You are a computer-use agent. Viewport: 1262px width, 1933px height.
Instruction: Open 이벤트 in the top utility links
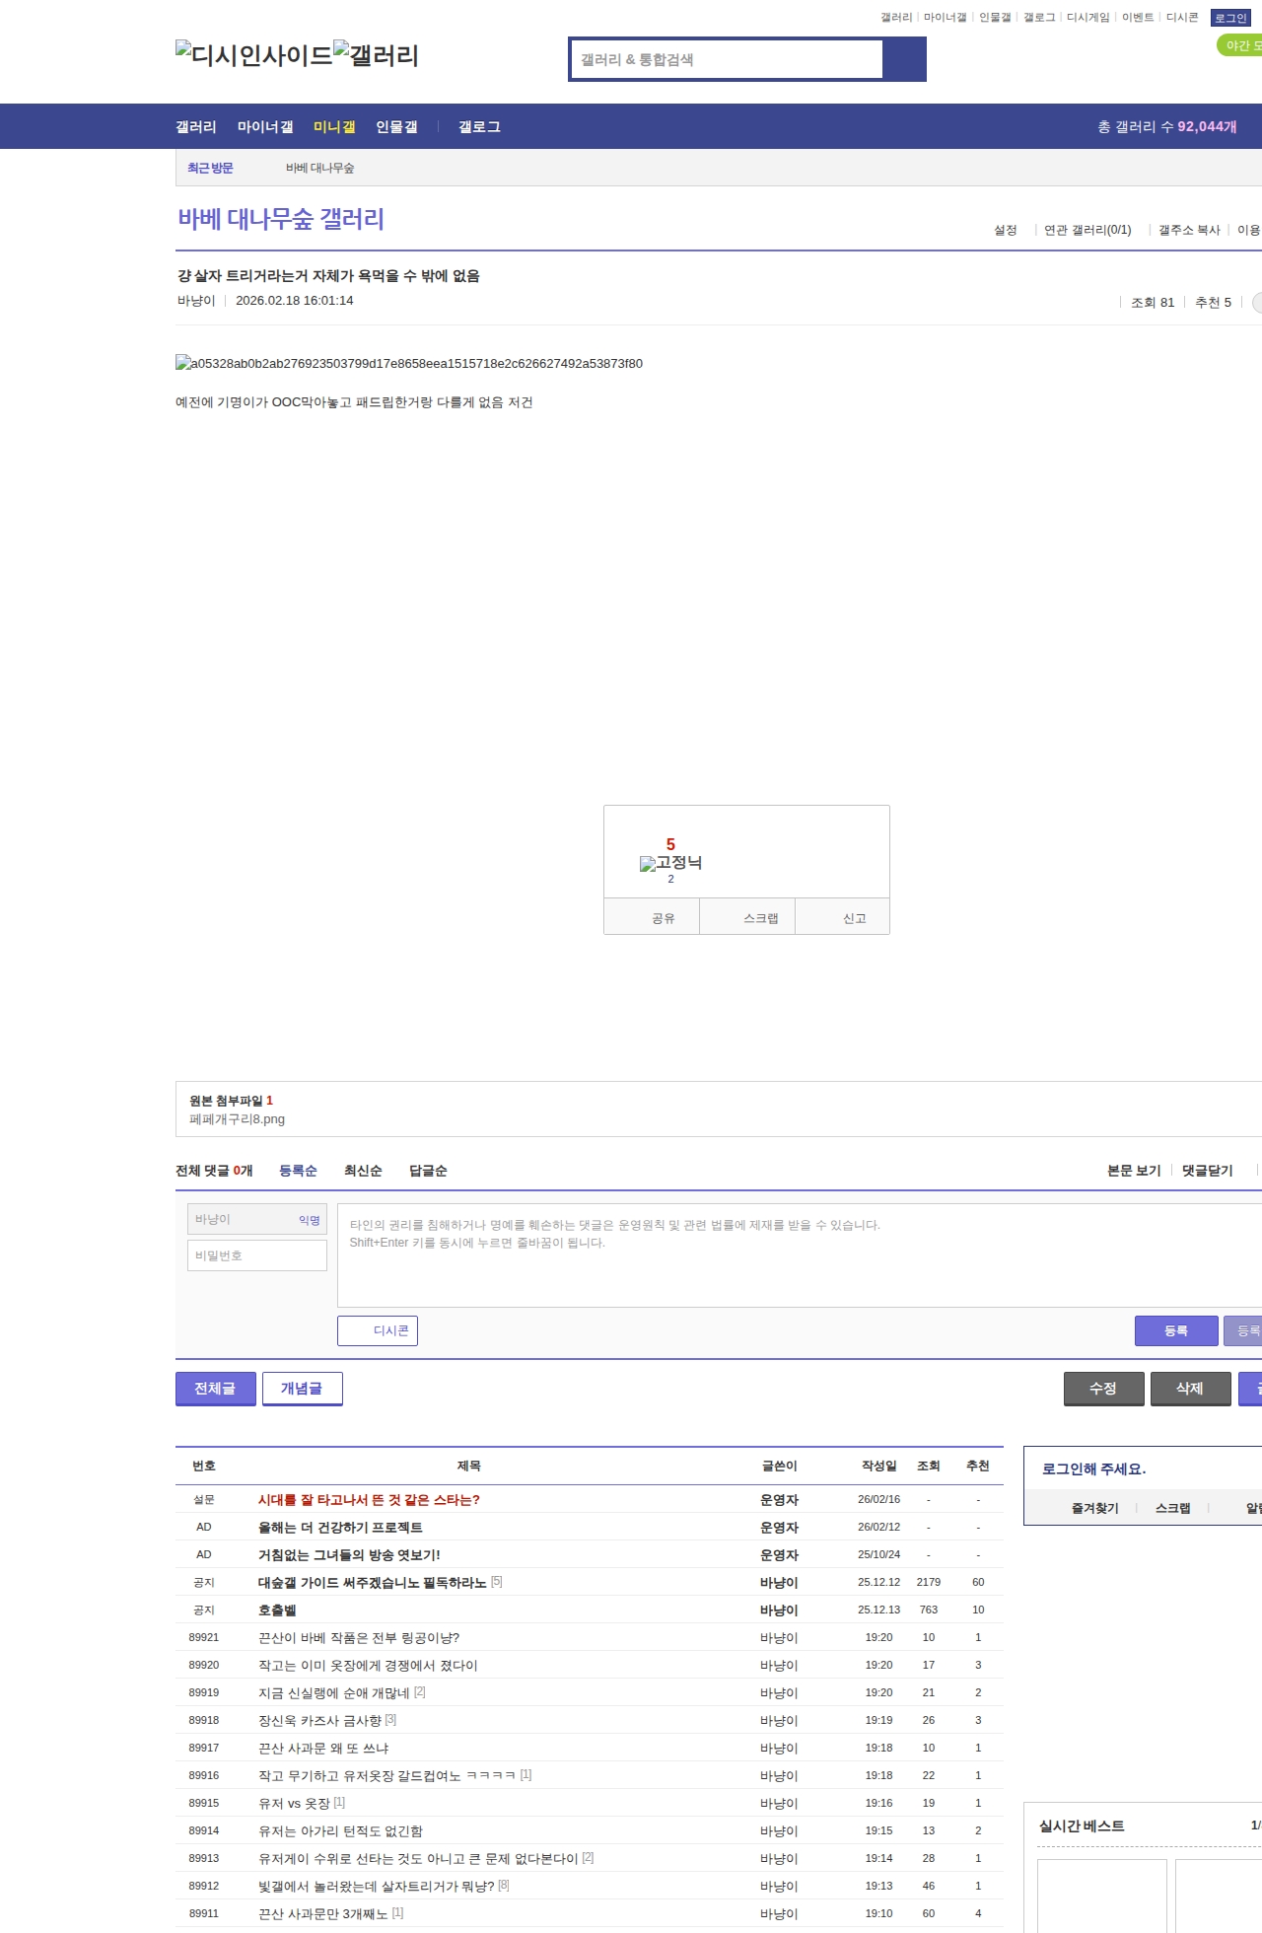click(1138, 18)
